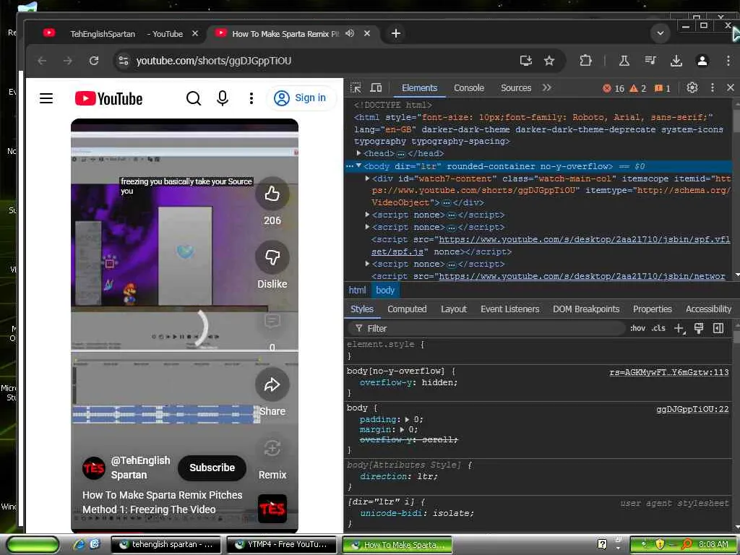The width and height of the screenshot is (740, 555).
Task: Toggle .cls element classes panel
Action: point(658,329)
